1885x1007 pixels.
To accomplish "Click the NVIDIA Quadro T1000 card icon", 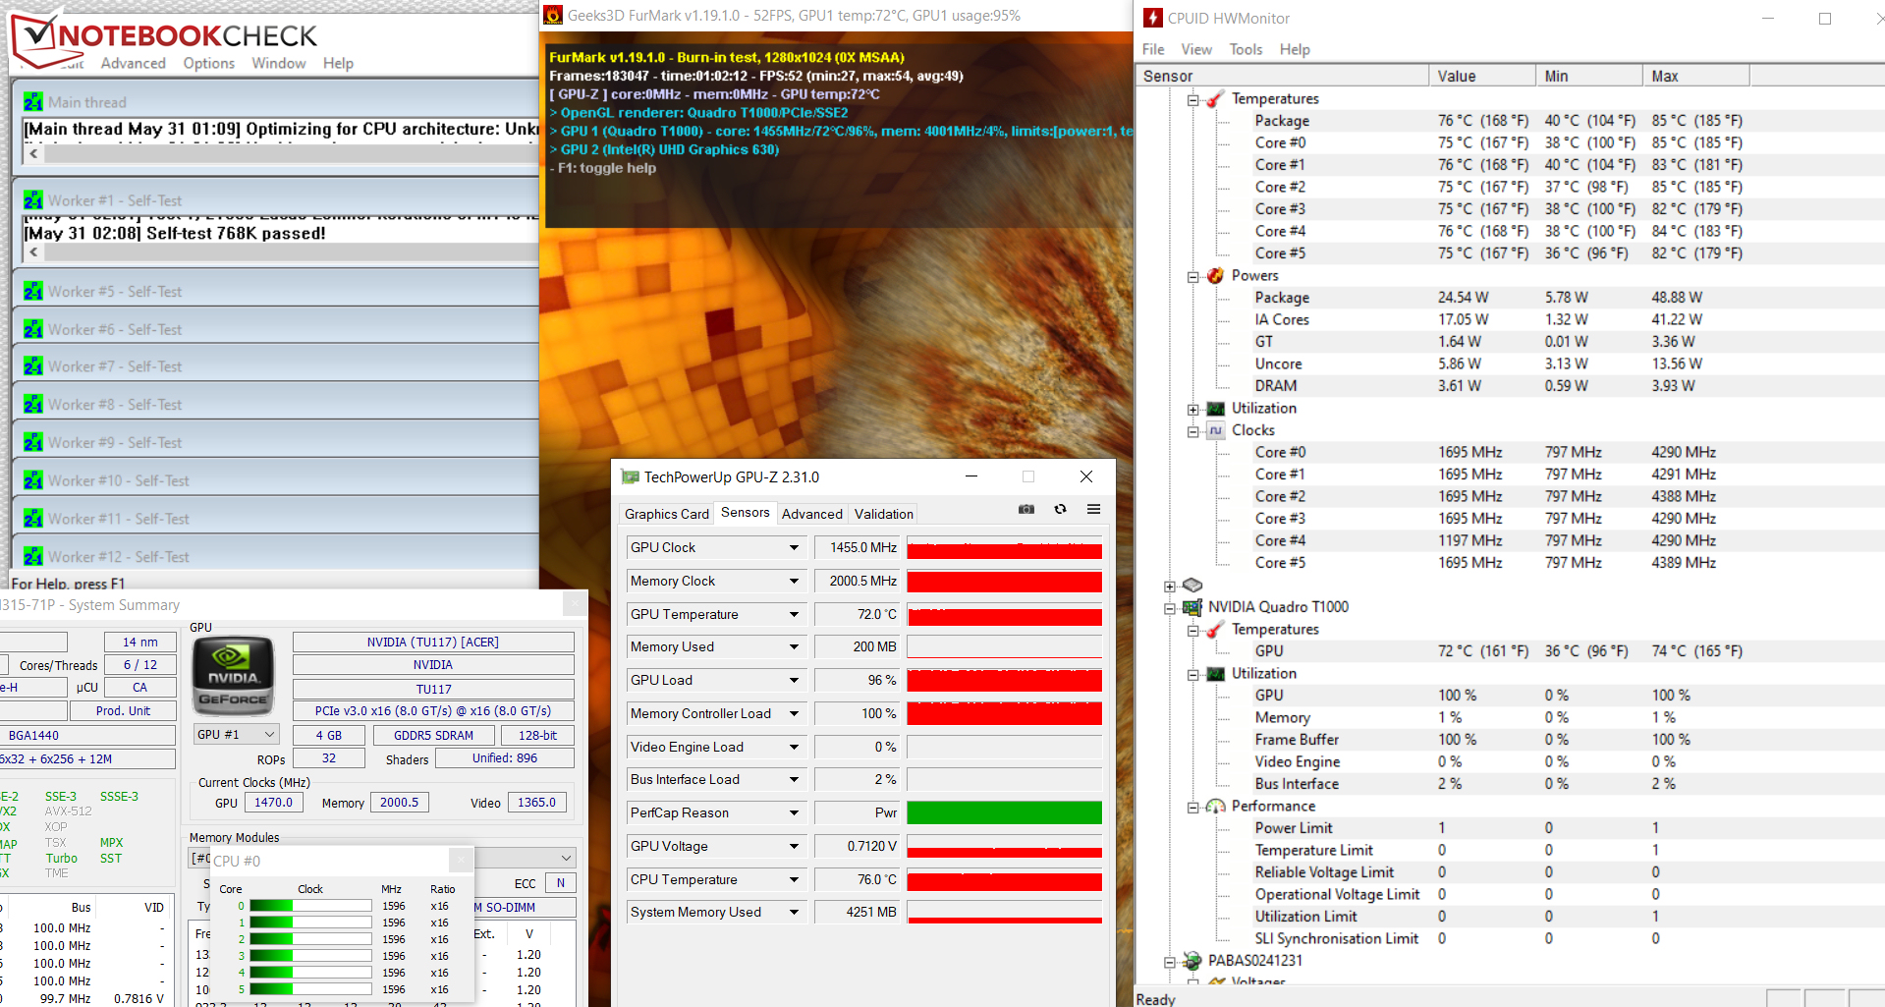I will (x=1192, y=607).
